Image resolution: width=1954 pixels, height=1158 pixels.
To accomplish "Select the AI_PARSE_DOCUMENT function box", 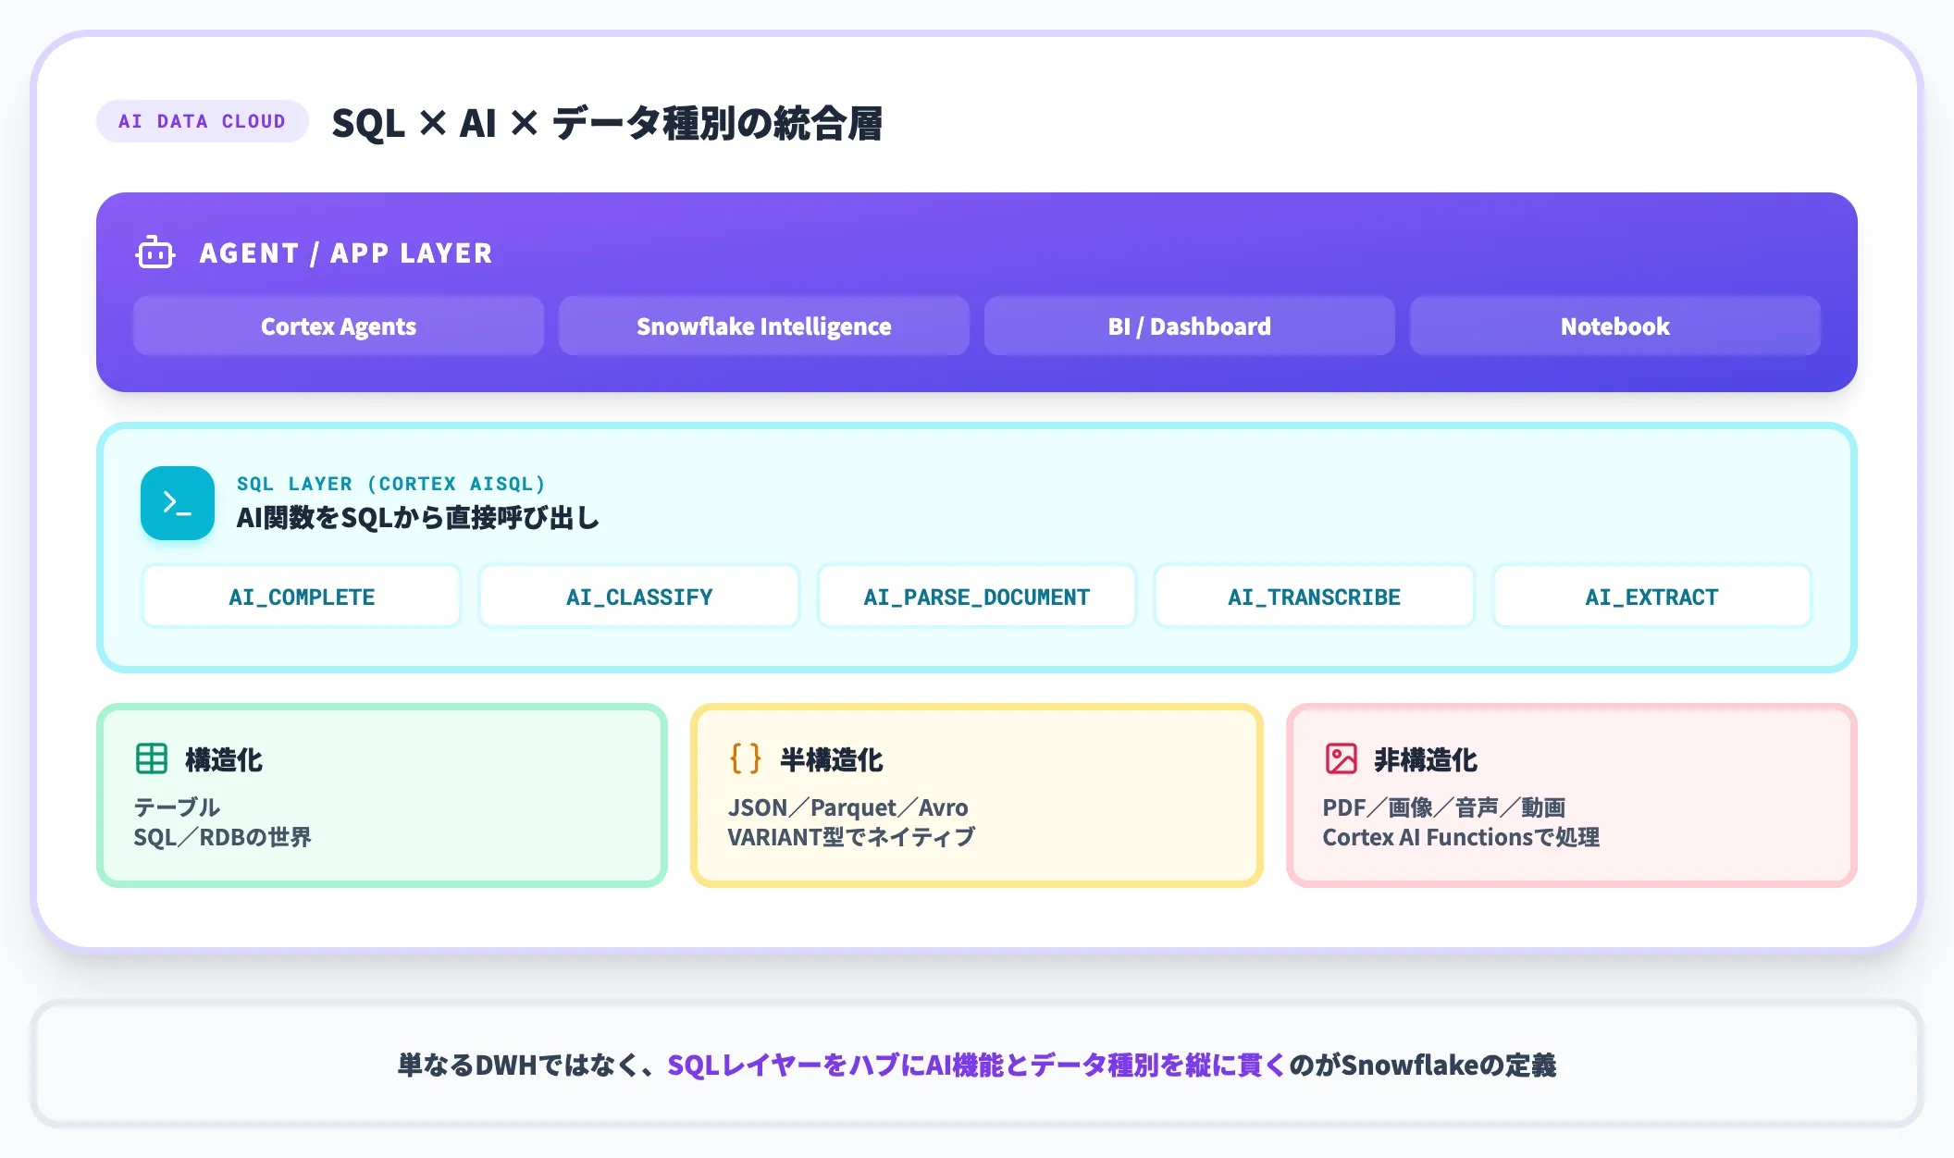I will 977,597.
